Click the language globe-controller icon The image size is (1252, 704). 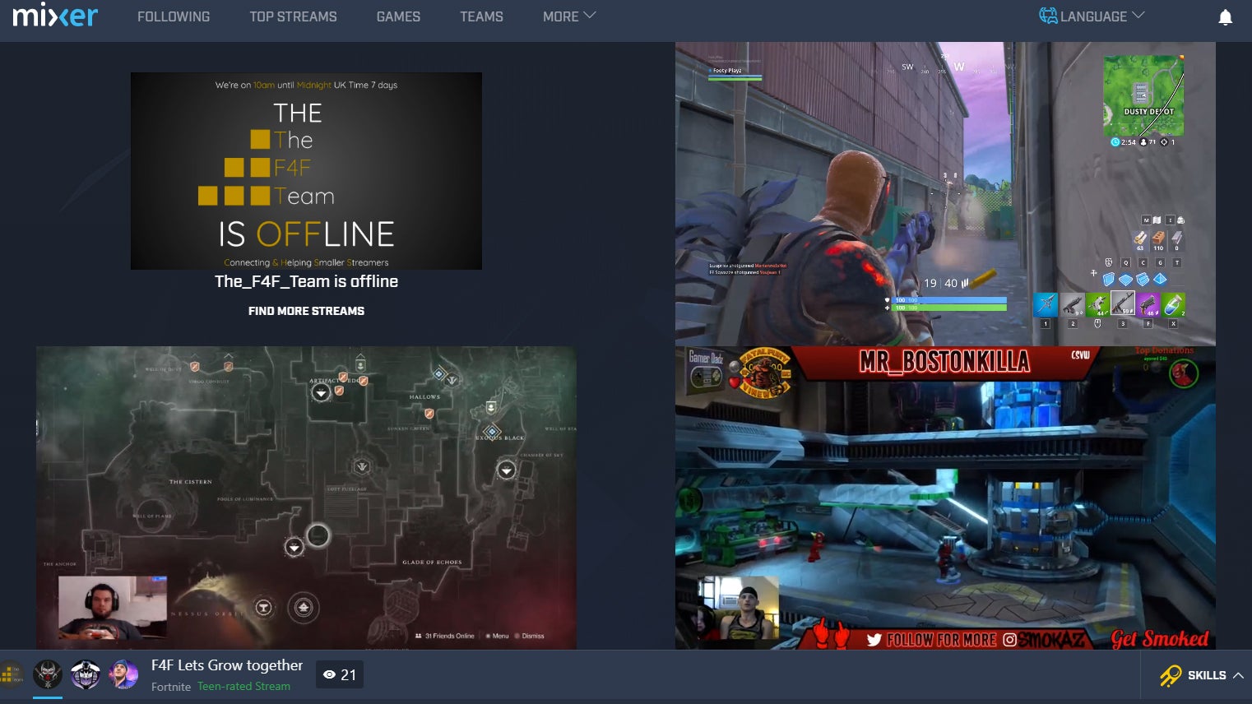point(1048,16)
